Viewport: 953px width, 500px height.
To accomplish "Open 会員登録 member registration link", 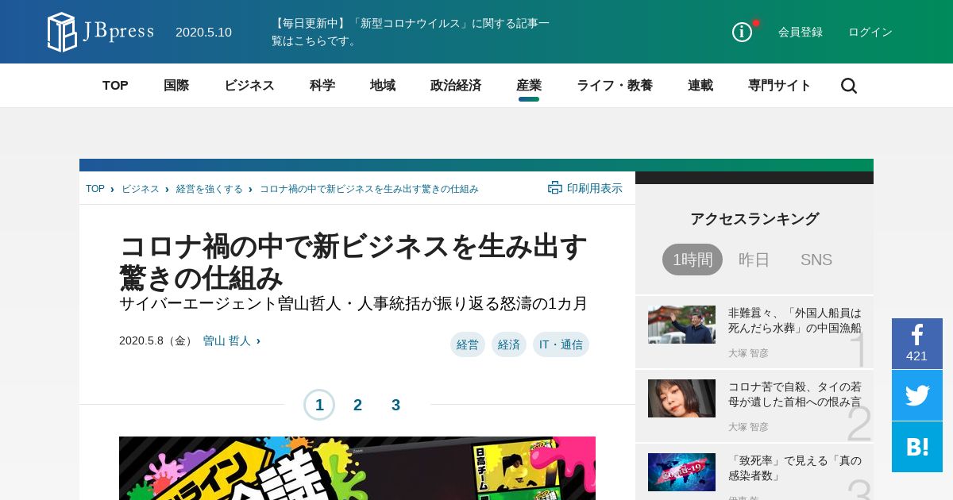I will pyautogui.click(x=801, y=32).
